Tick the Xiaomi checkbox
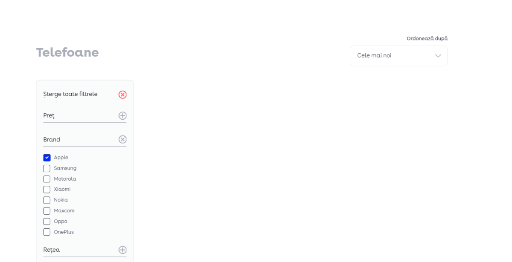This screenshot has width=512, height=262. (47, 190)
